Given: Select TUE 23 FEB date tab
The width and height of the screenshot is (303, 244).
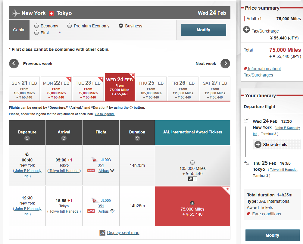Looking at the screenshot, I should click(x=88, y=89).
